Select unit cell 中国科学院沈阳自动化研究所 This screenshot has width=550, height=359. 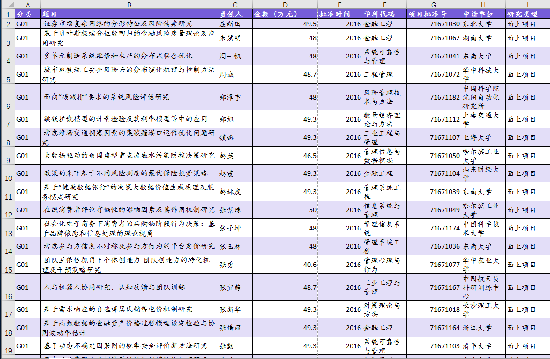pyautogui.click(x=483, y=97)
